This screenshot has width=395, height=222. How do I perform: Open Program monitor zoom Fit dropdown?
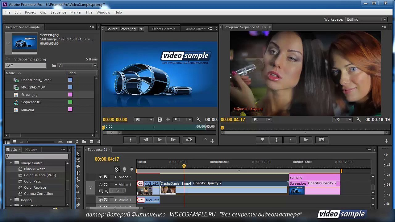[x=261, y=120]
